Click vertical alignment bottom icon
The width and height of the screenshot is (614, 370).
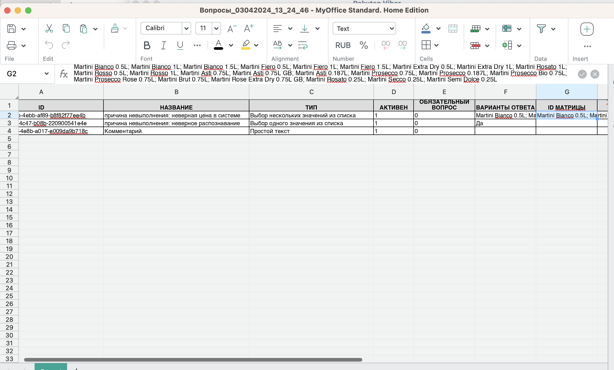304,28
